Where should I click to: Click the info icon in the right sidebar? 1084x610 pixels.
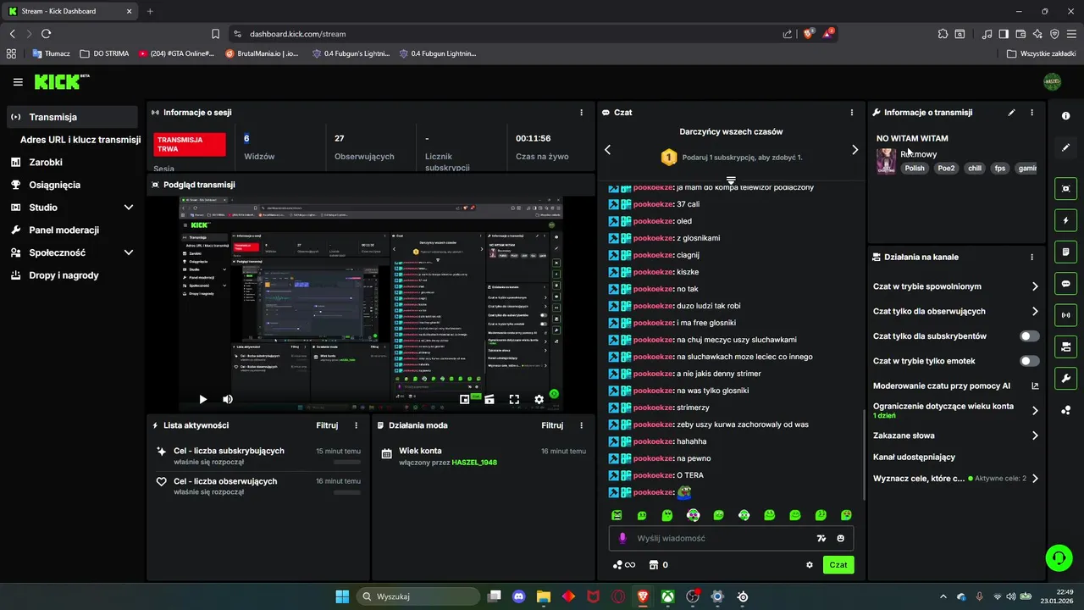(x=1065, y=116)
